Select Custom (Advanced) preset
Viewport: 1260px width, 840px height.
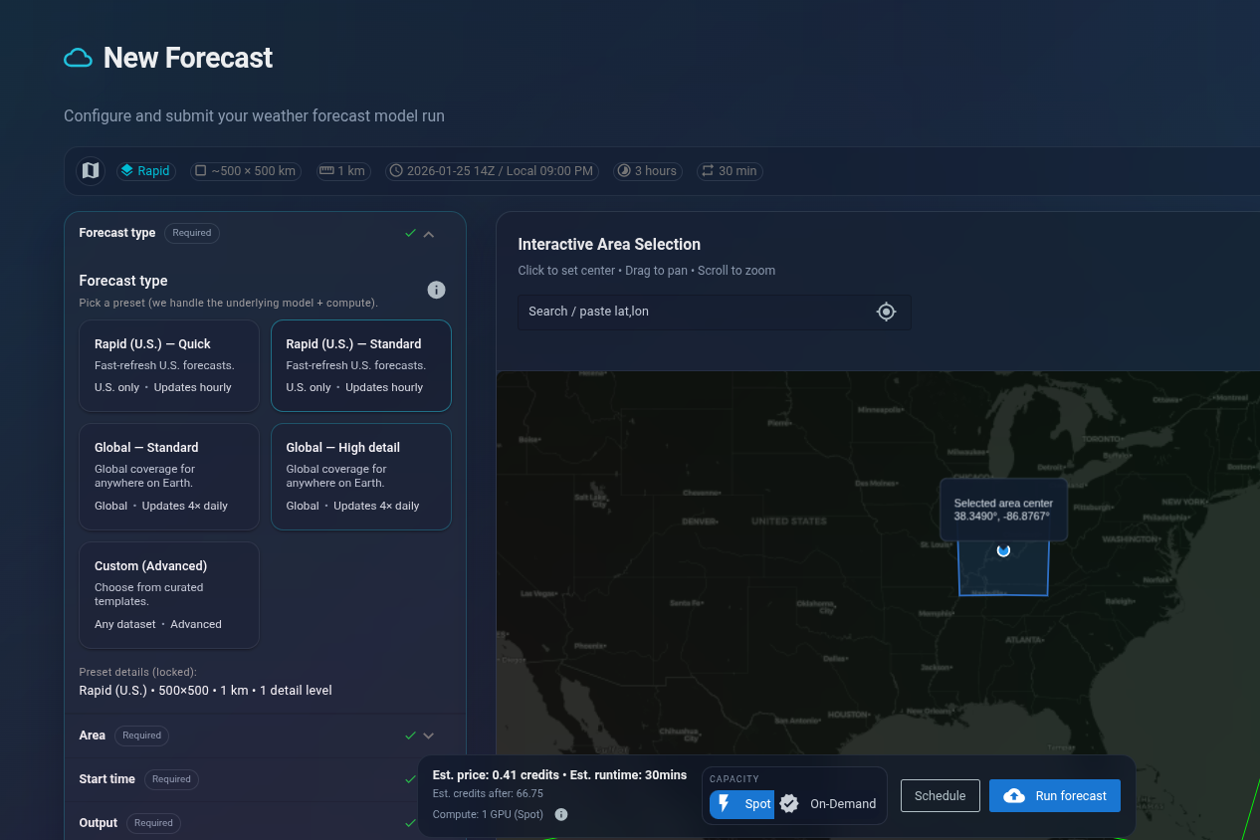coord(169,595)
